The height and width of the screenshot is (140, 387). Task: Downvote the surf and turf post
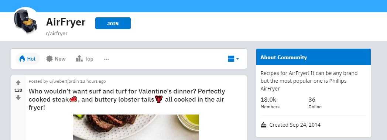tap(18, 98)
